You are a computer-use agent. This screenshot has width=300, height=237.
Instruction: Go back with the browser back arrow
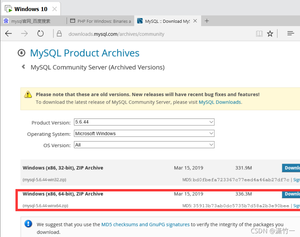(8, 34)
